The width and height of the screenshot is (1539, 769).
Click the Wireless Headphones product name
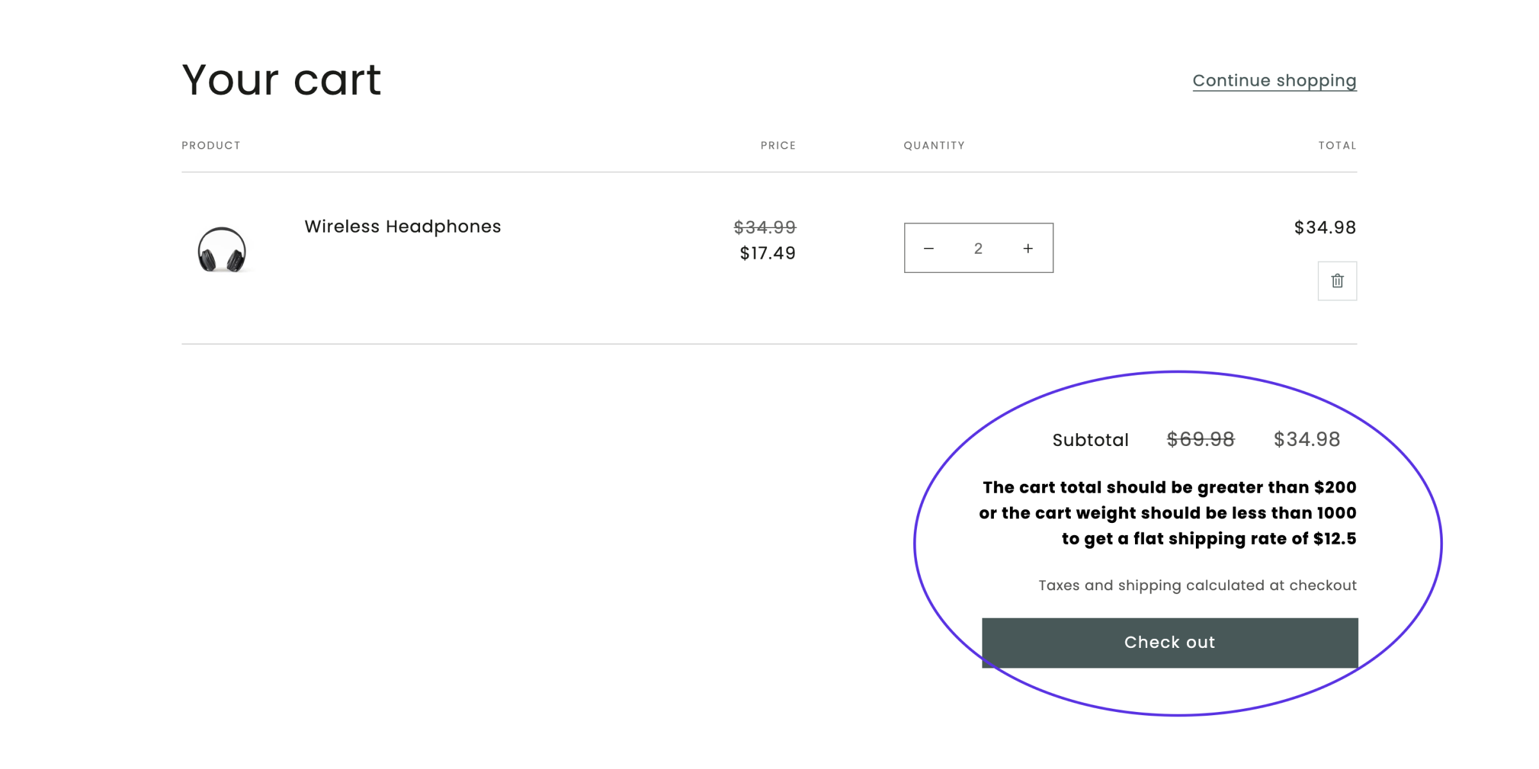pyautogui.click(x=403, y=227)
